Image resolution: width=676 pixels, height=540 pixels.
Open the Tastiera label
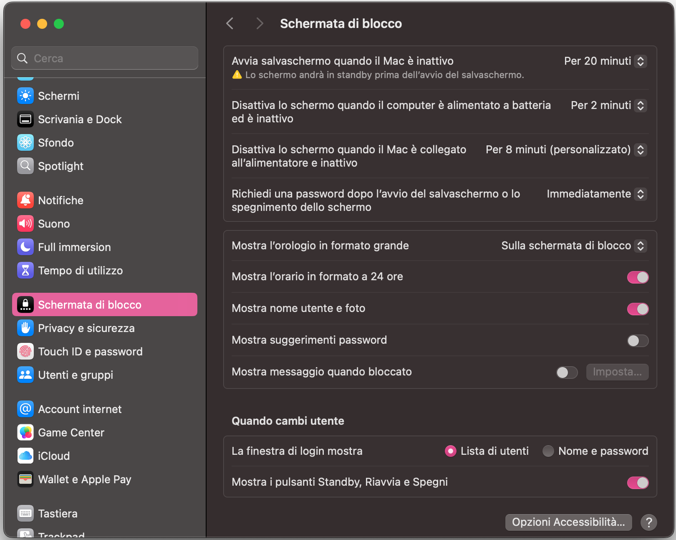pyautogui.click(x=58, y=514)
